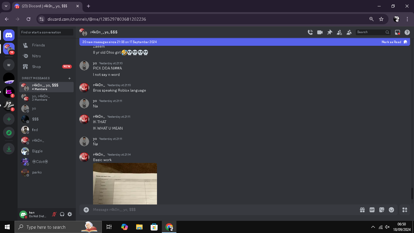Open Discord inbox icon

398,32
